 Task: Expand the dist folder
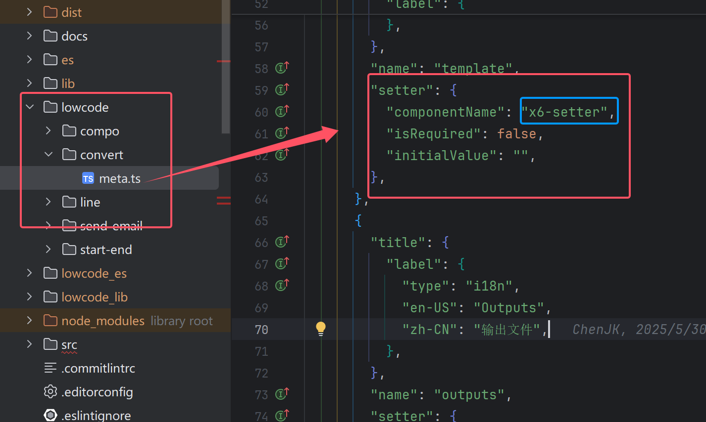[x=29, y=12]
